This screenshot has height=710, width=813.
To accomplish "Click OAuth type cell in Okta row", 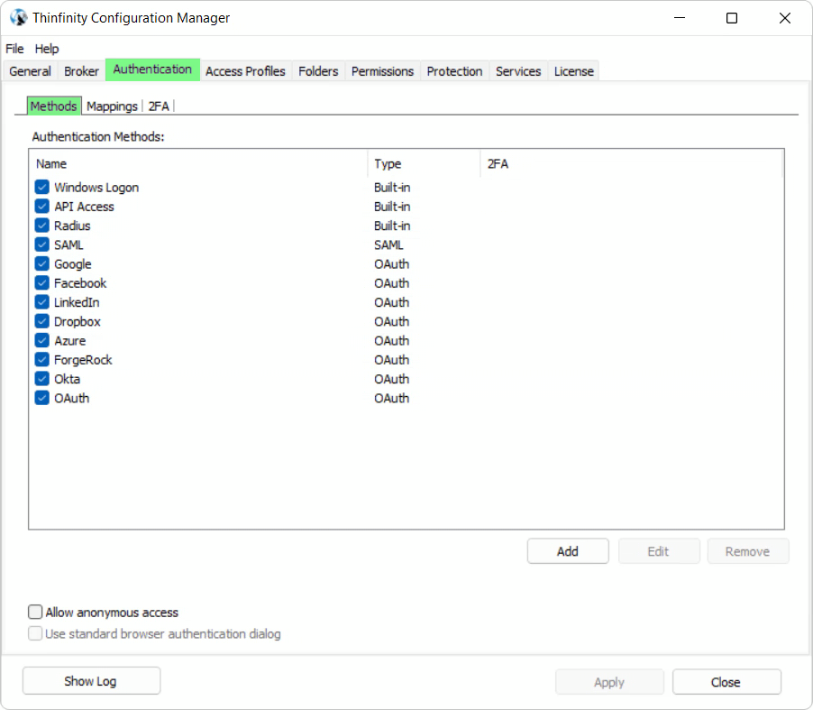I will click(392, 380).
